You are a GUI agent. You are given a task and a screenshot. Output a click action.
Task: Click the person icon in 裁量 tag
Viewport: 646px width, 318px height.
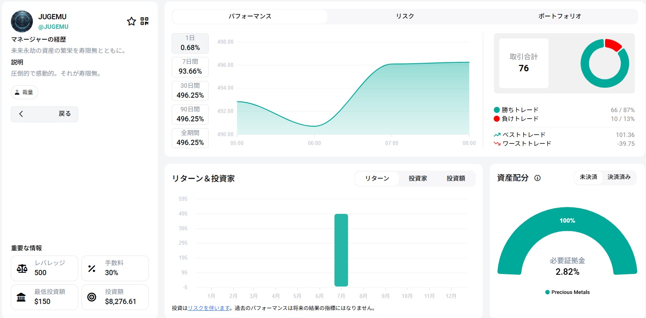pyautogui.click(x=17, y=93)
